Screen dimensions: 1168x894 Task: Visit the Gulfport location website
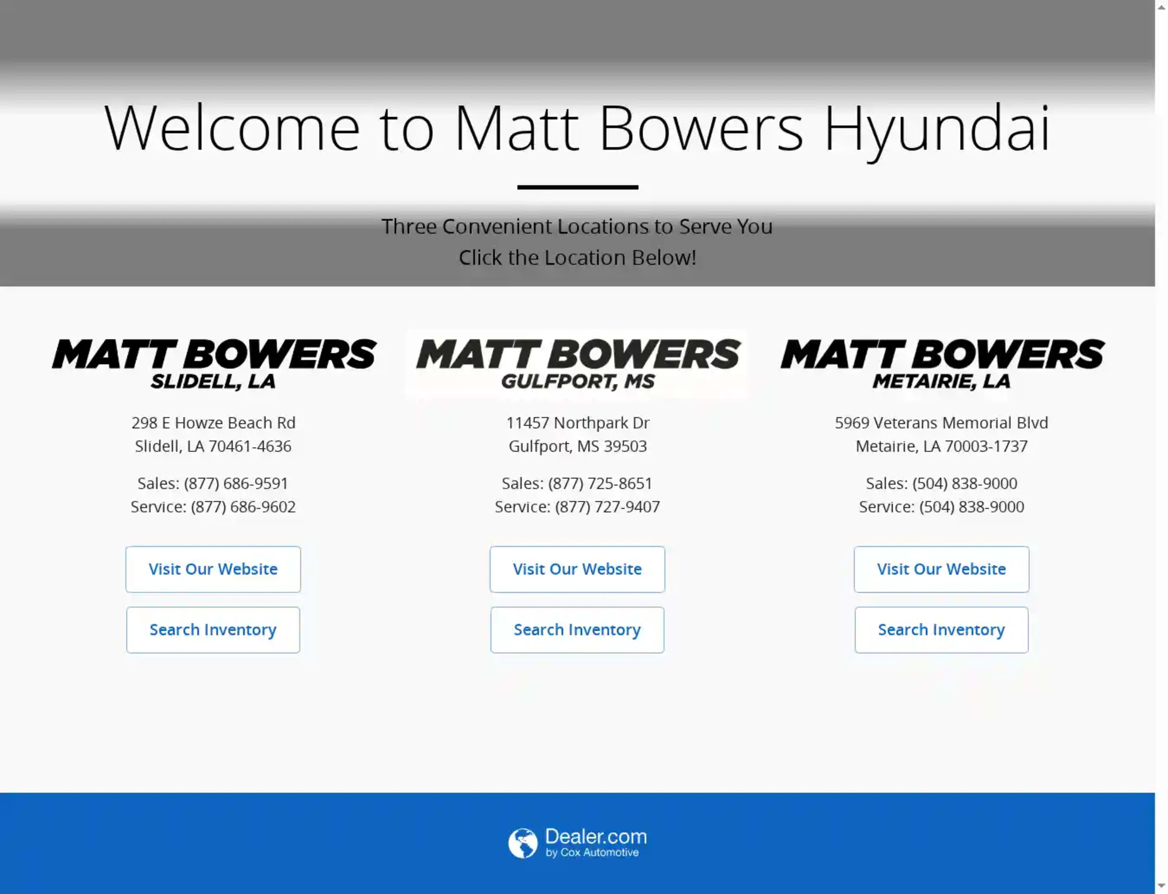pyautogui.click(x=577, y=569)
